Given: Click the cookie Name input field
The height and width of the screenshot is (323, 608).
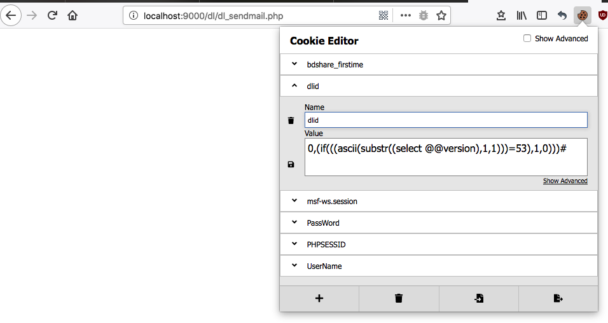Looking at the screenshot, I should tap(445, 120).
